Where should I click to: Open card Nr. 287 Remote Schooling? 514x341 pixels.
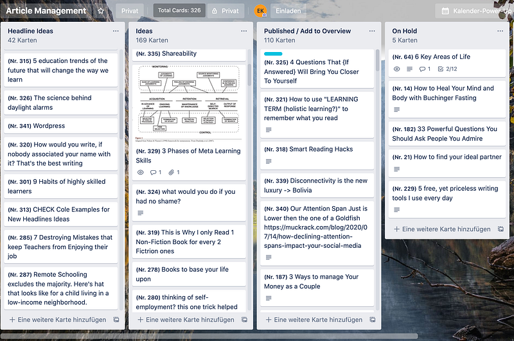pyautogui.click(x=60, y=288)
